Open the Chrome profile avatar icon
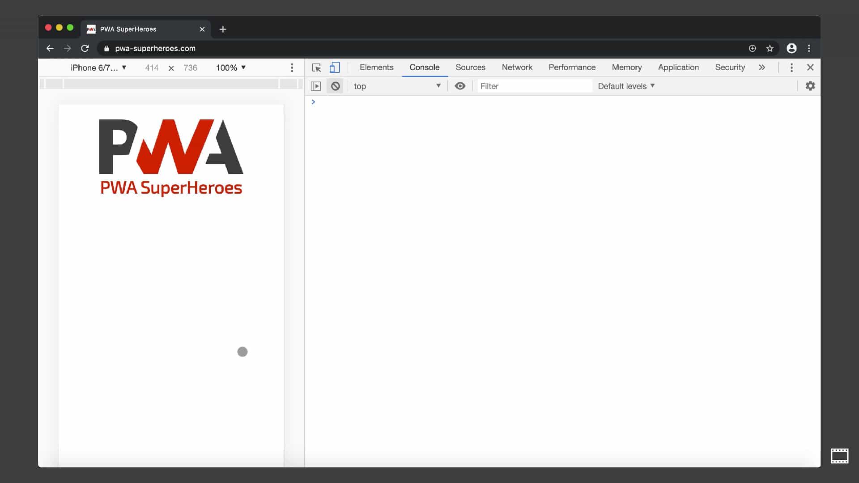Viewport: 859px width, 483px height. pos(791,48)
